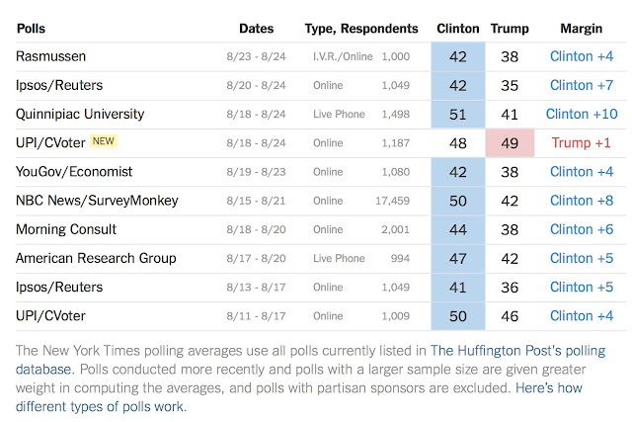Click the Trump +1 margin text
Viewport: 632px width, 422px height.
[x=581, y=143]
